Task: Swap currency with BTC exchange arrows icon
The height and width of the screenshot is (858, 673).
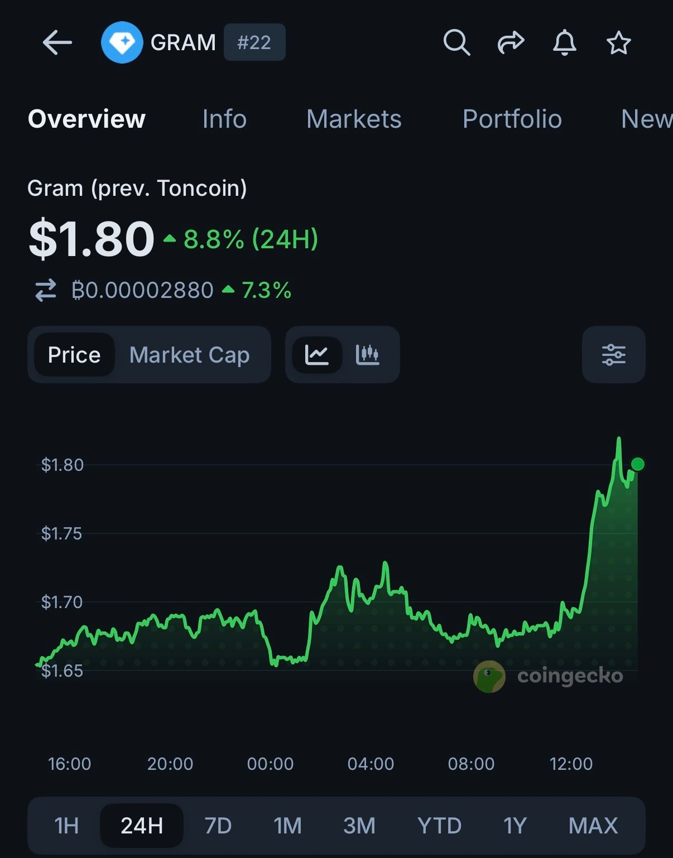Action: [46, 290]
